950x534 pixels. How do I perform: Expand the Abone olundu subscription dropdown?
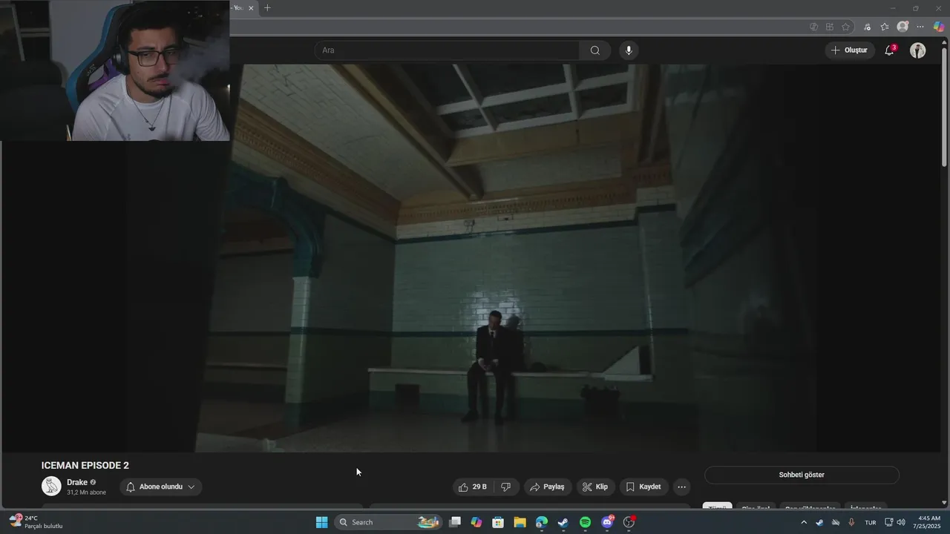coord(160,487)
